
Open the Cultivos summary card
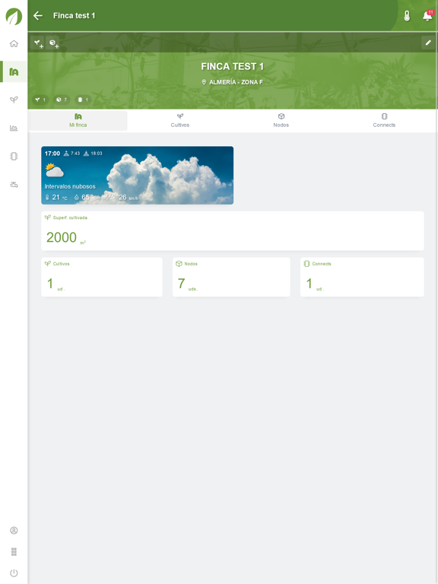pos(102,277)
